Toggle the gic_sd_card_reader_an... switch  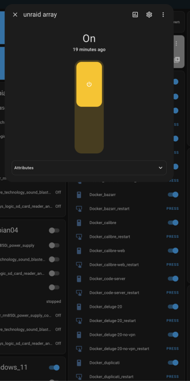(54, 273)
